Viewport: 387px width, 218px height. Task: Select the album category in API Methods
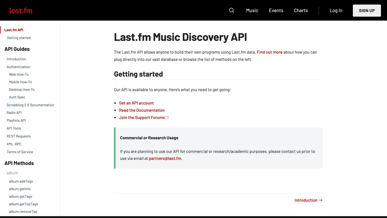(13, 173)
